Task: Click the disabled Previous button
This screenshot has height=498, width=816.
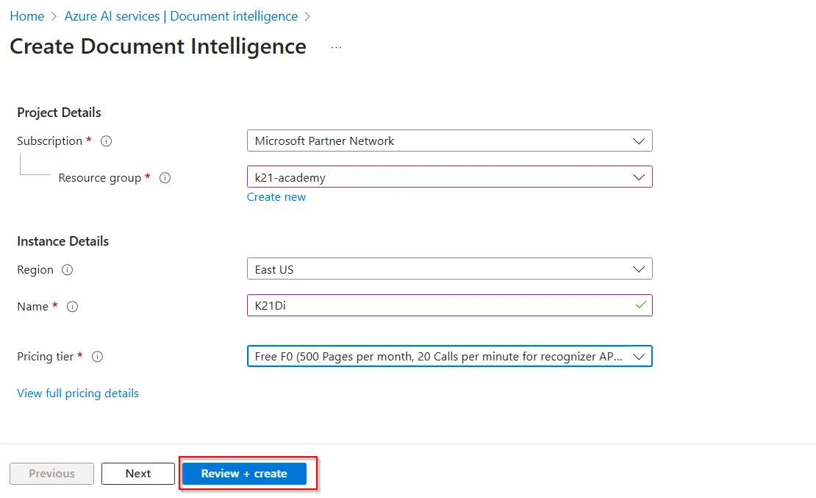Action: 51,474
